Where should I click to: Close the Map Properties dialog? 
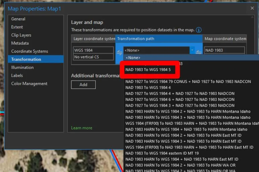[252, 8]
